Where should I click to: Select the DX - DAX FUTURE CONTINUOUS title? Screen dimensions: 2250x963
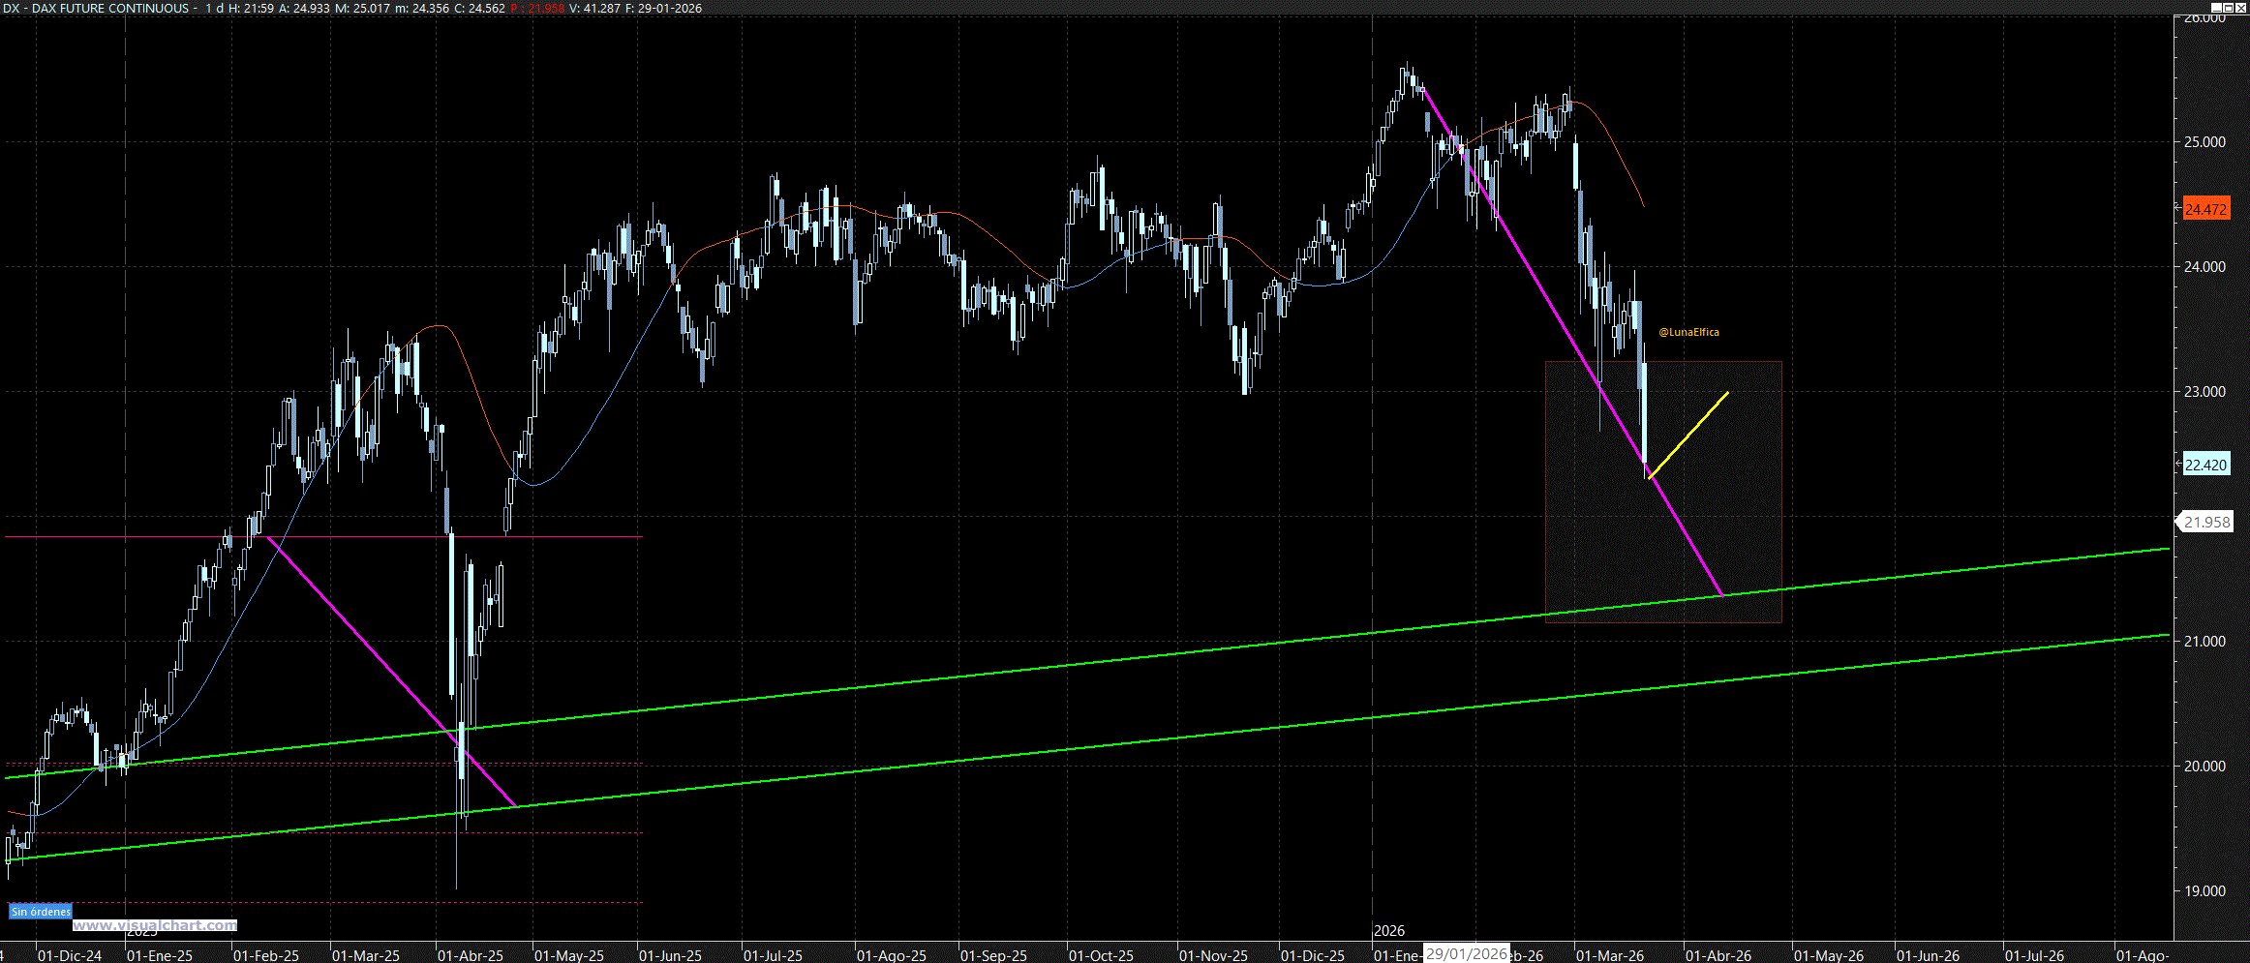click(x=97, y=9)
